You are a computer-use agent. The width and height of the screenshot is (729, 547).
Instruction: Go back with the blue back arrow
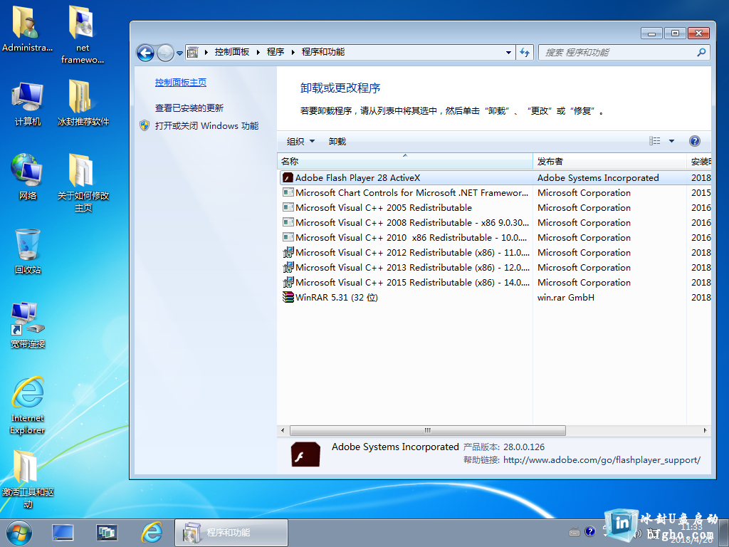tap(145, 53)
